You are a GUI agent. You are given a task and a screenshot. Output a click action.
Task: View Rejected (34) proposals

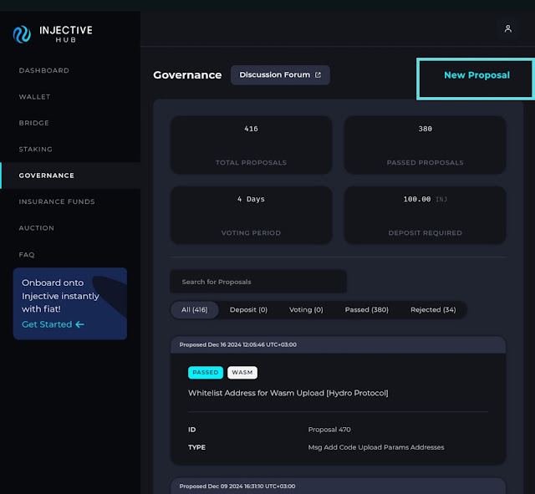(433, 310)
